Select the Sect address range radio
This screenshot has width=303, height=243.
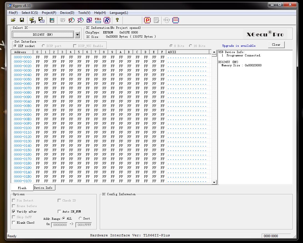click(80, 218)
